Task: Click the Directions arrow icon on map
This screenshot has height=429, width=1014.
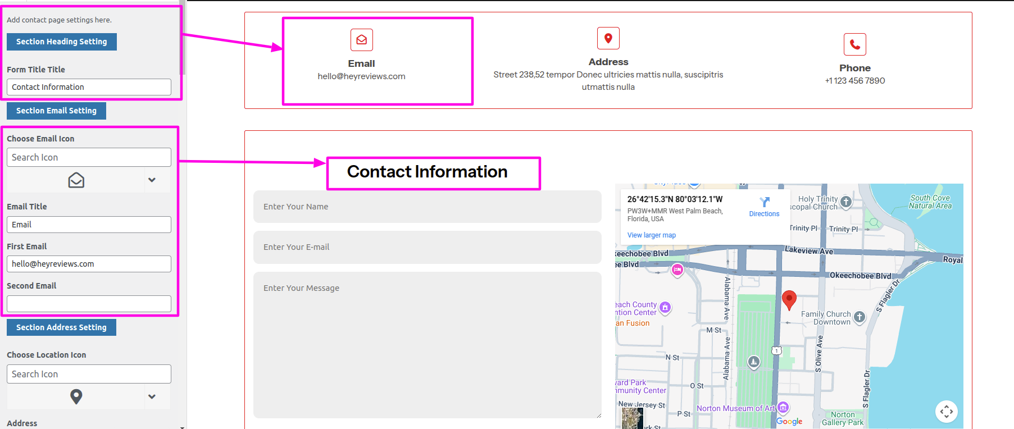Action: pos(764,202)
